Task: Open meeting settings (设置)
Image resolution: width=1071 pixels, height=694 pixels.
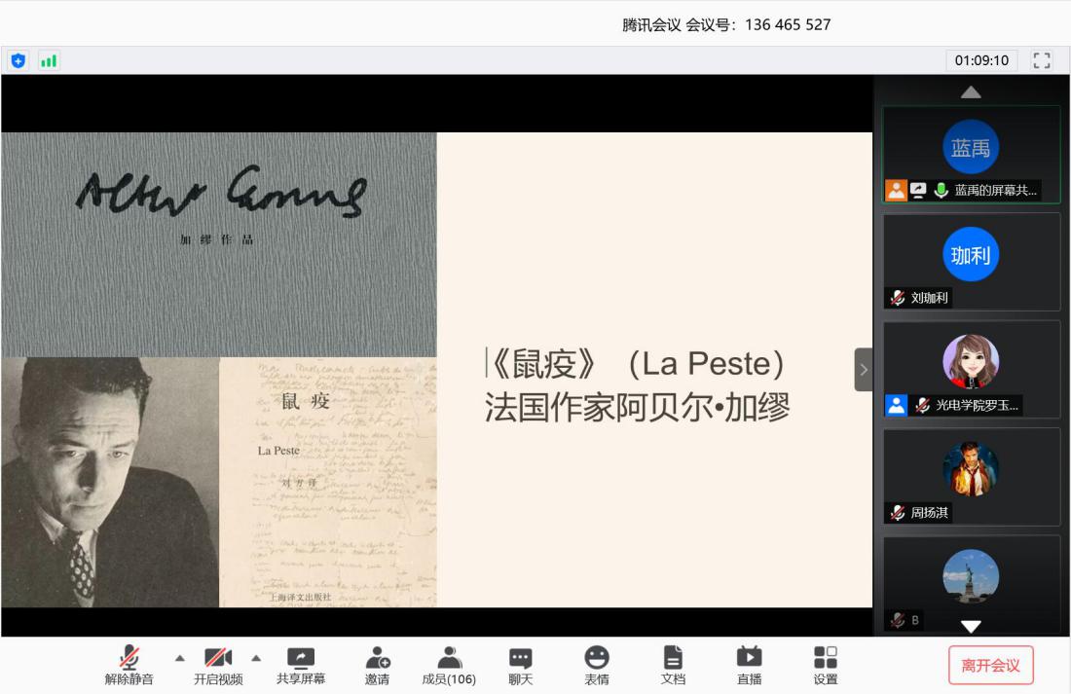Action: pos(825,666)
